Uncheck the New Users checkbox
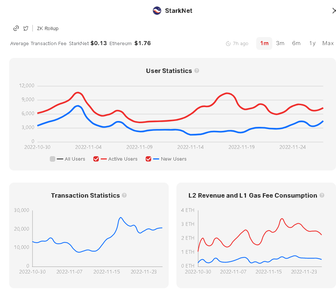This screenshot has width=336, height=290. 148,159
